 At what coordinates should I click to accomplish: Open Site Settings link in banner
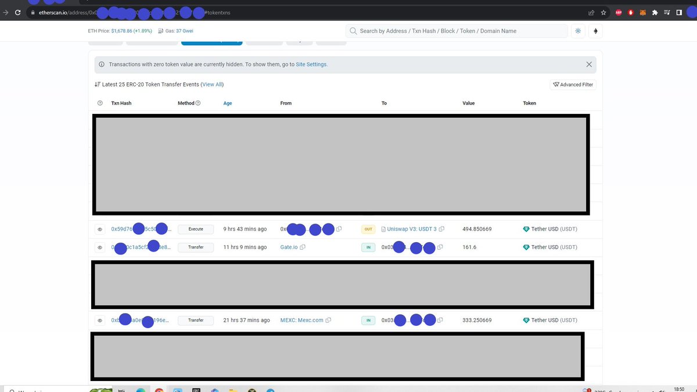coord(311,64)
